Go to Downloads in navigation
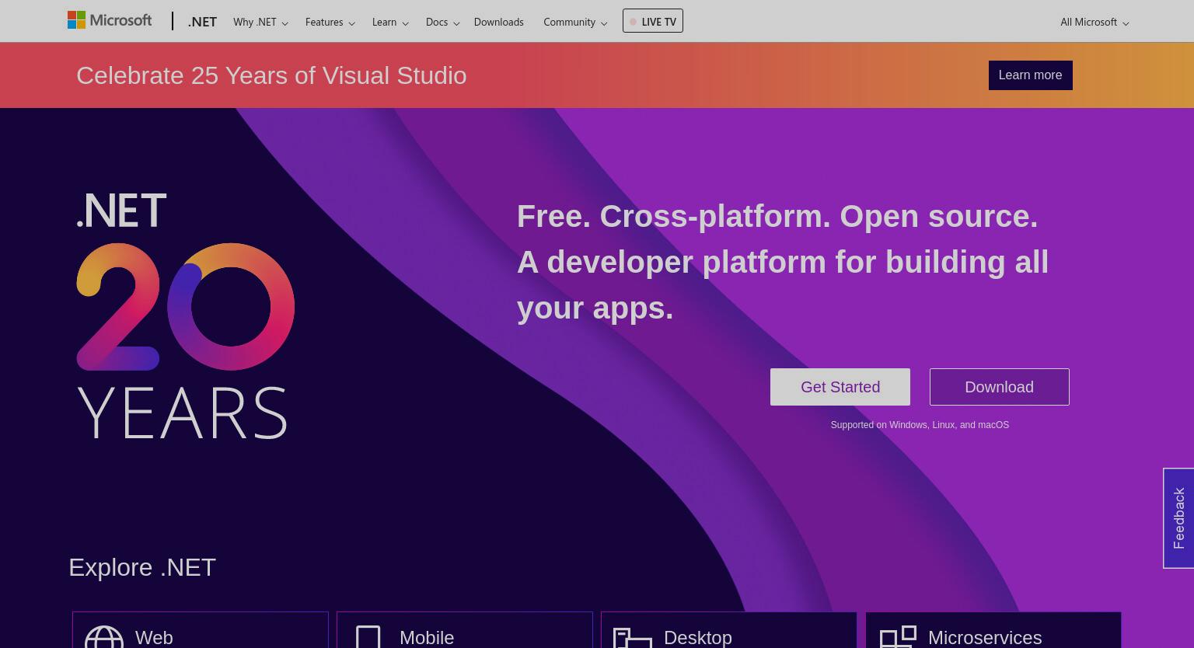 498,22
